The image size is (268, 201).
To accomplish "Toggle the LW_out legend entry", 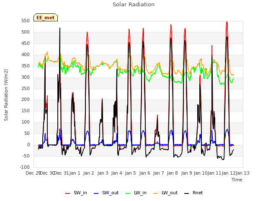I will (x=165, y=193).
